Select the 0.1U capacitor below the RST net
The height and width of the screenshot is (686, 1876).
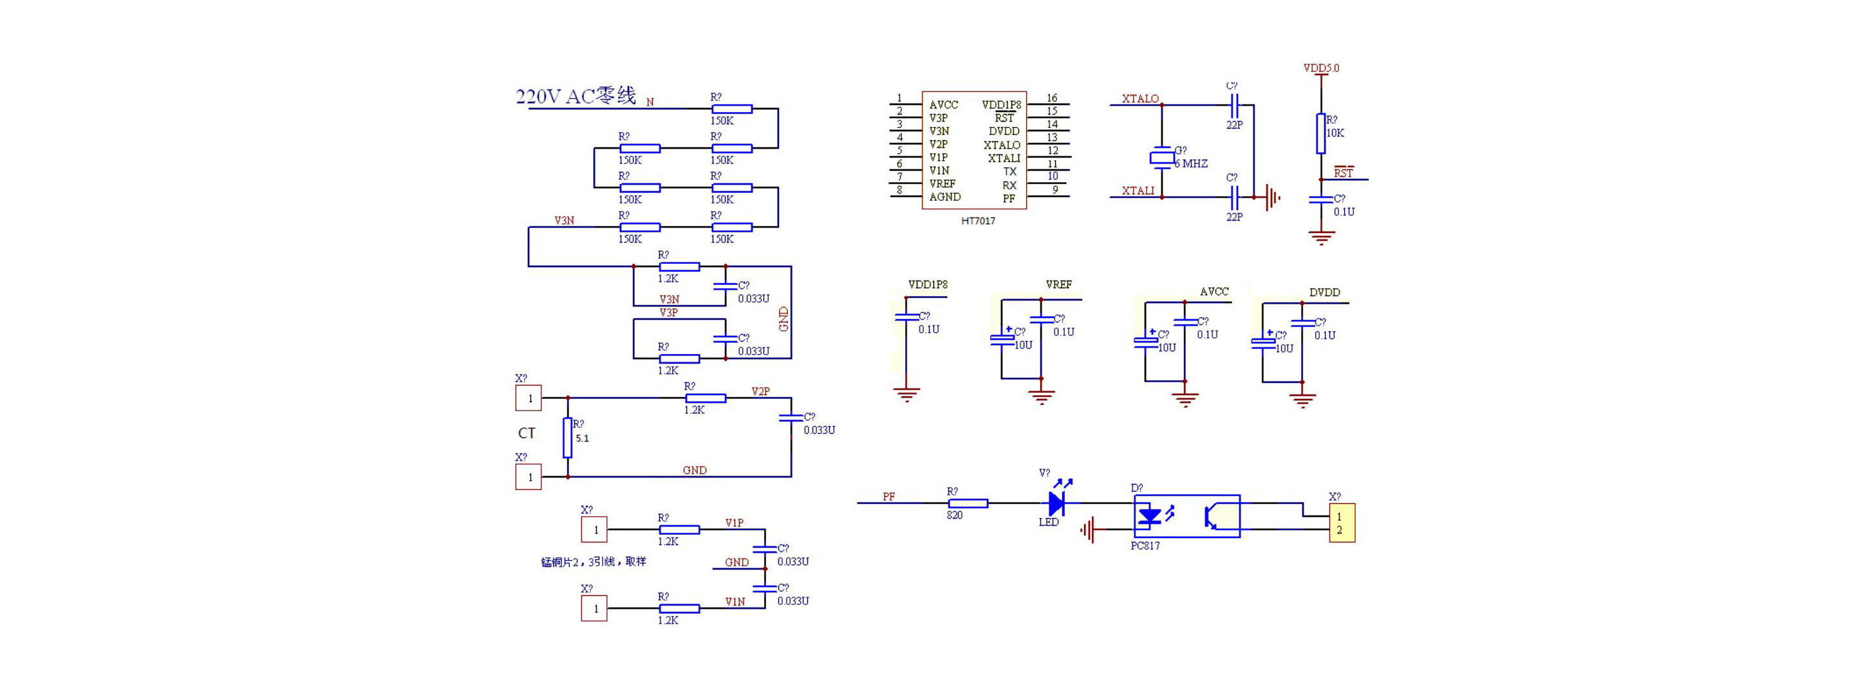(1320, 200)
